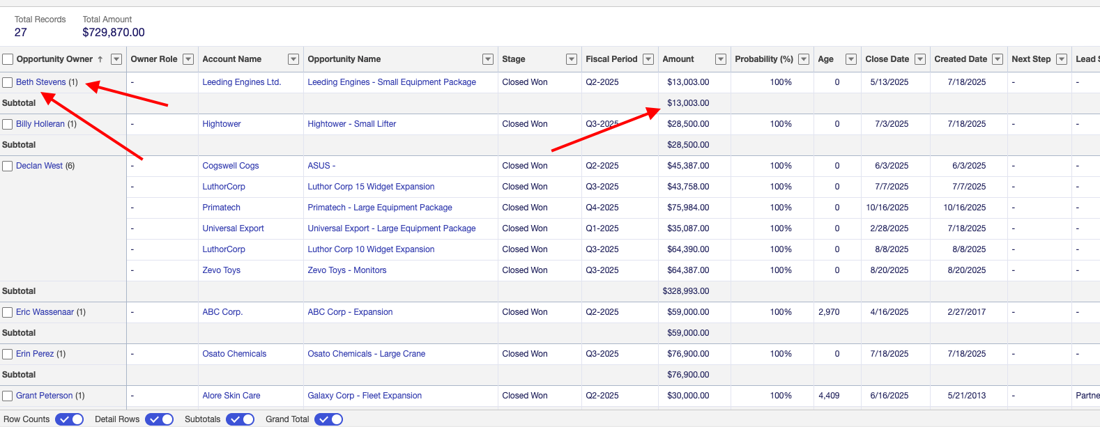Check the select-all checkbox in the header

[8, 59]
